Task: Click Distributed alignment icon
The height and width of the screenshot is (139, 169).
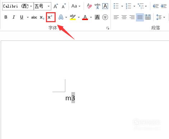Action: [x=148, y=17]
